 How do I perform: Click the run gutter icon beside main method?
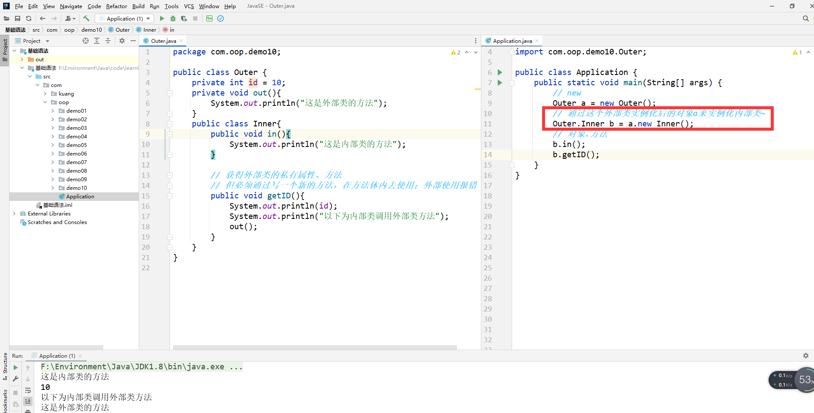click(x=500, y=83)
